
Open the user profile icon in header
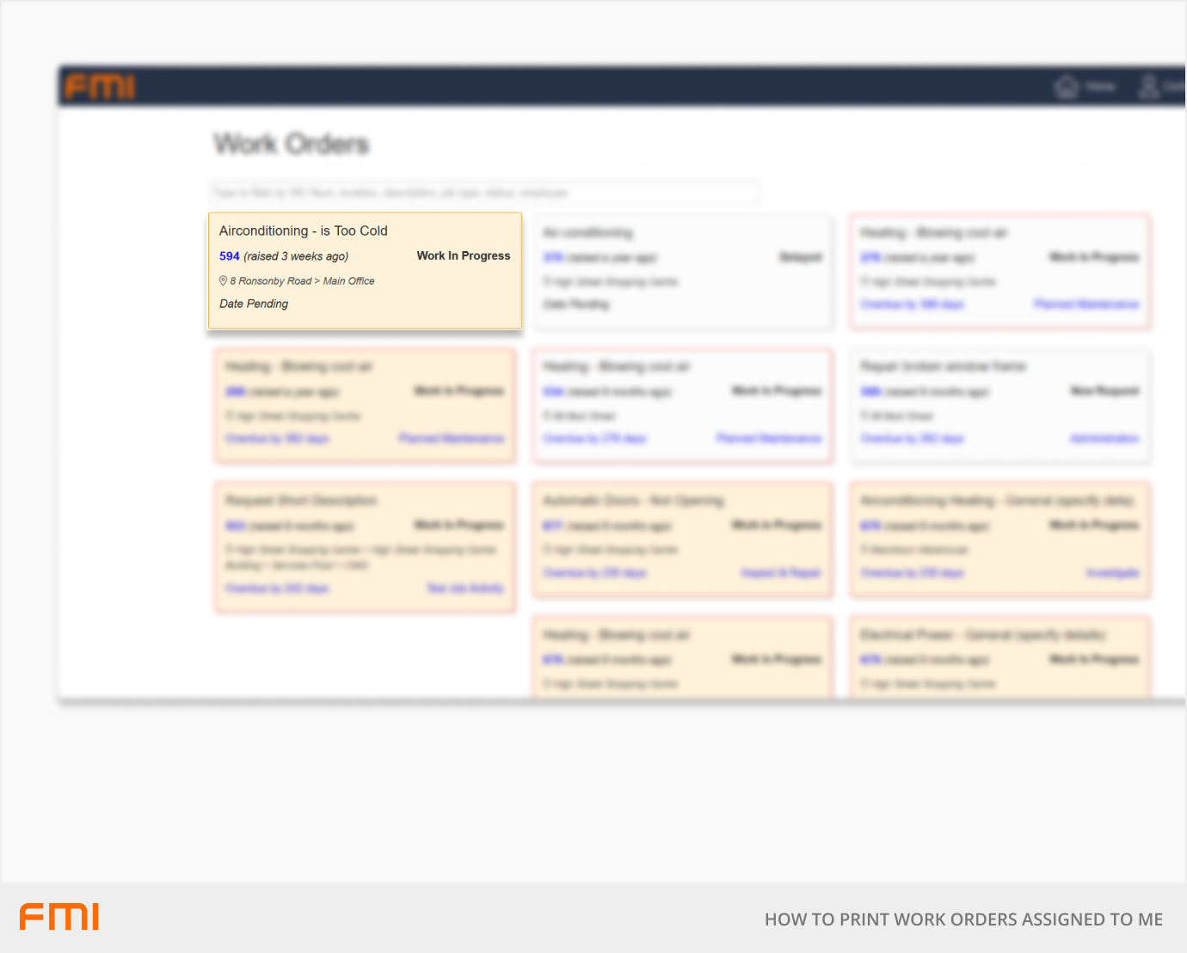(x=1148, y=87)
